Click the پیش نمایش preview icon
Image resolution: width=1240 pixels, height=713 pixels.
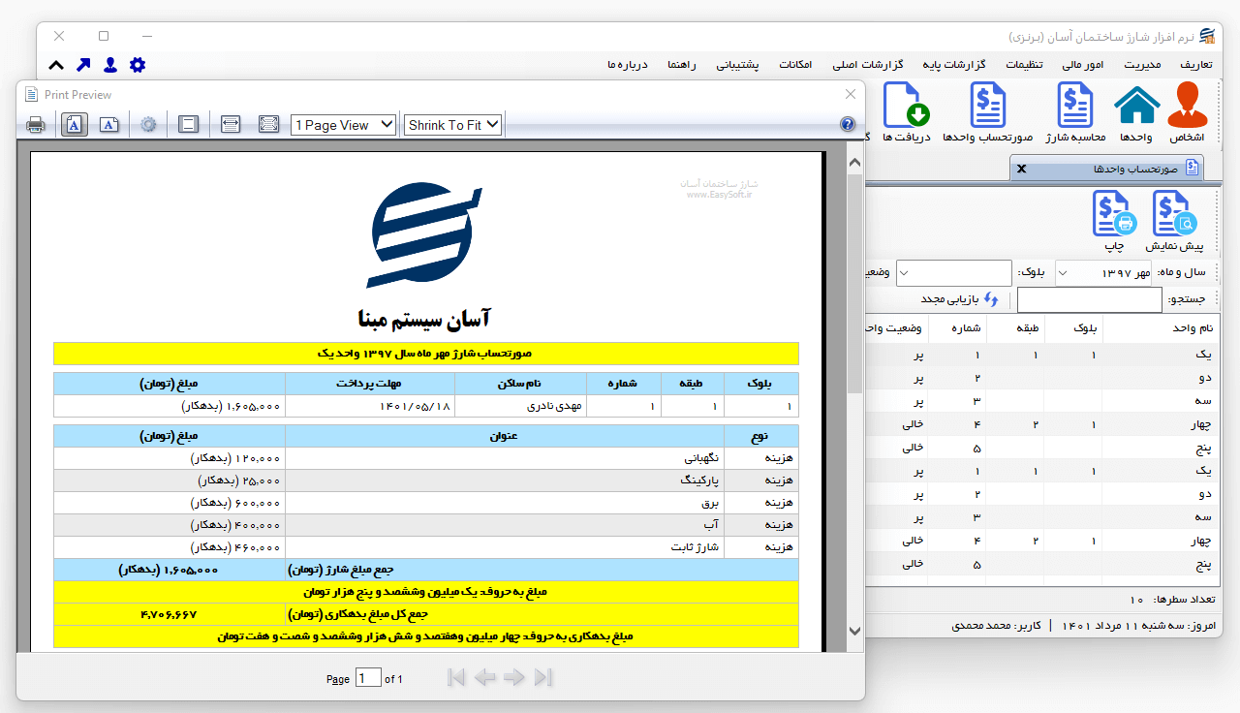pyautogui.click(x=1173, y=221)
